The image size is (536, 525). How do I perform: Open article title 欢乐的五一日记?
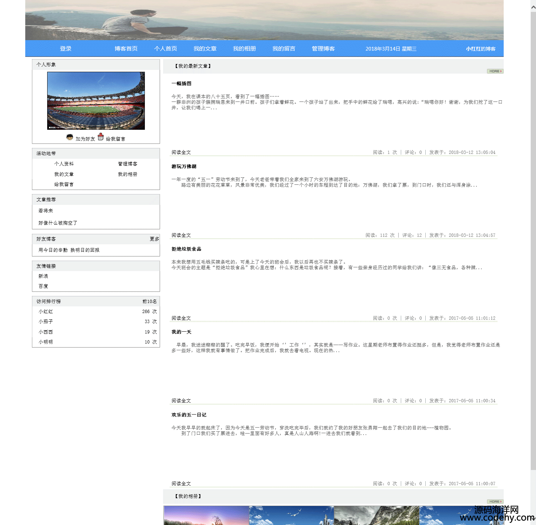pyautogui.click(x=189, y=415)
